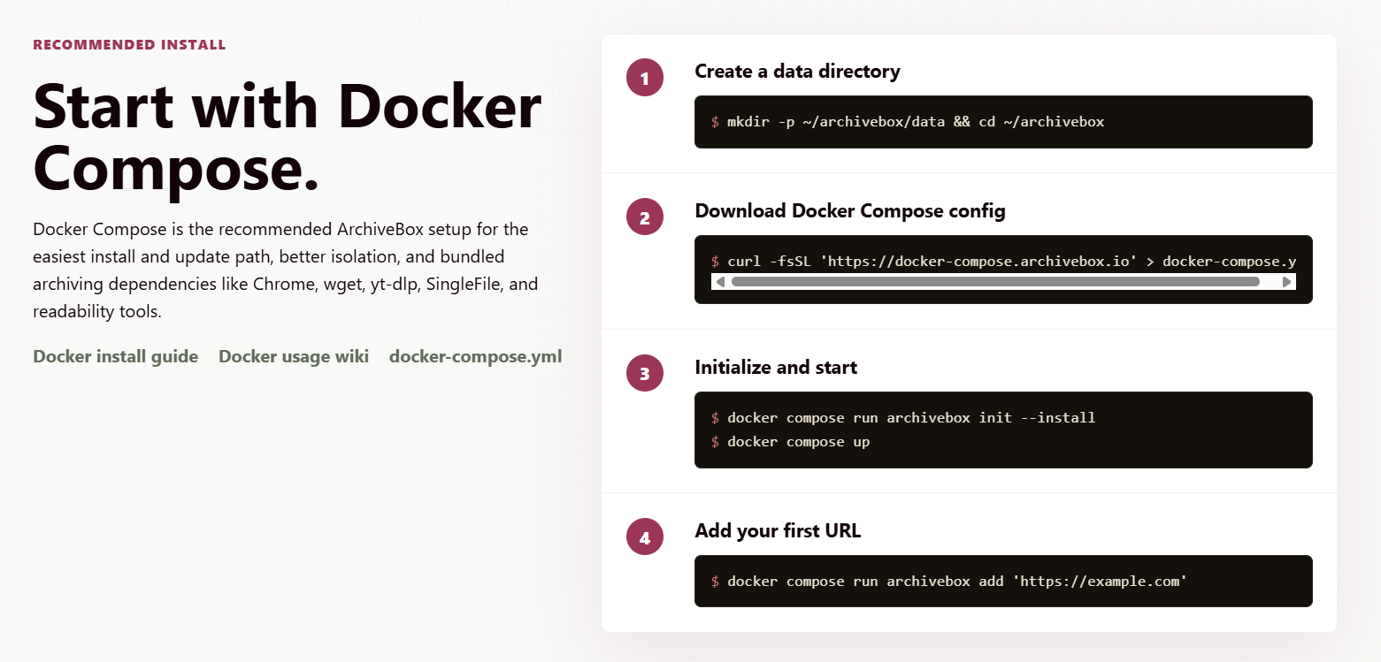Viewport: 1381px width, 662px height.
Task: Click the 'docker compose up' command line
Action: tap(798, 441)
